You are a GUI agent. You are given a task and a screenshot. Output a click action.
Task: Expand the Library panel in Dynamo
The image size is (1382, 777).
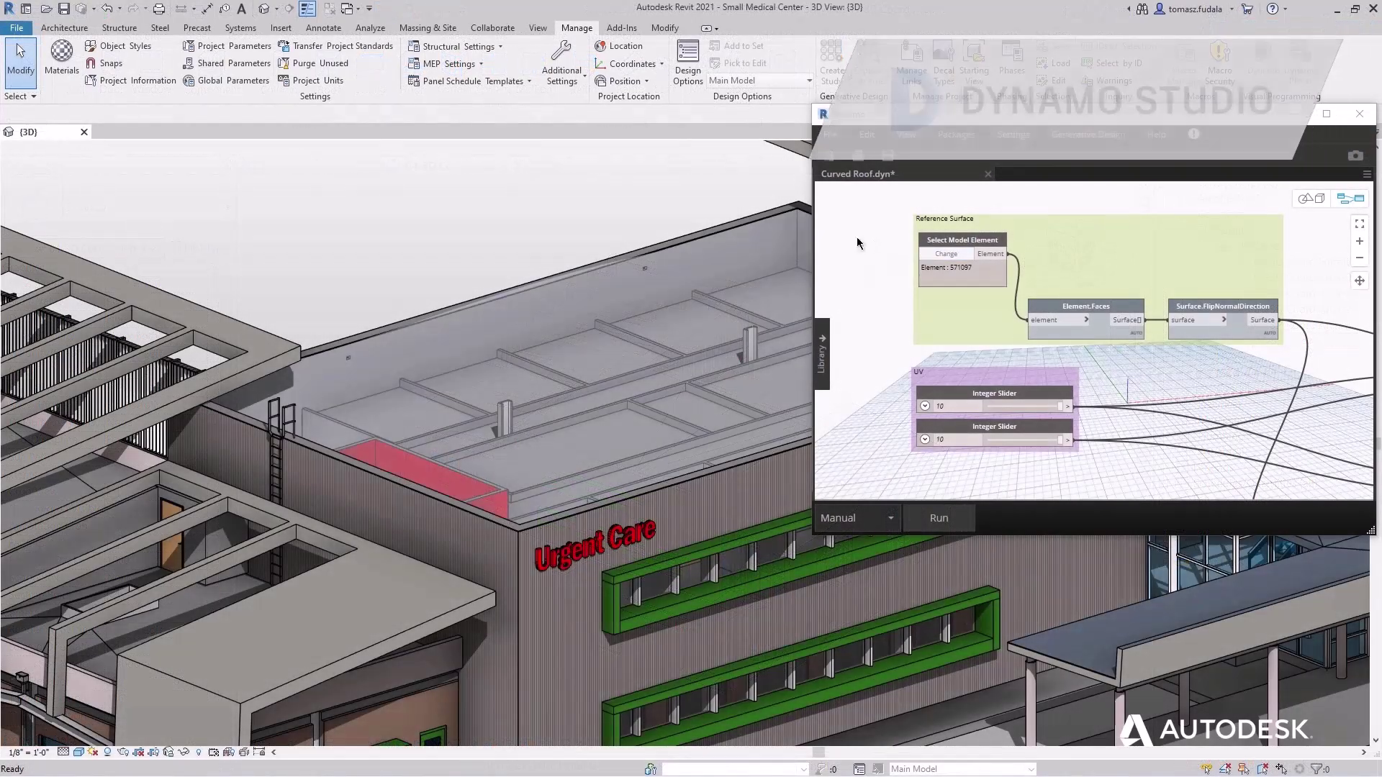click(822, 353)
